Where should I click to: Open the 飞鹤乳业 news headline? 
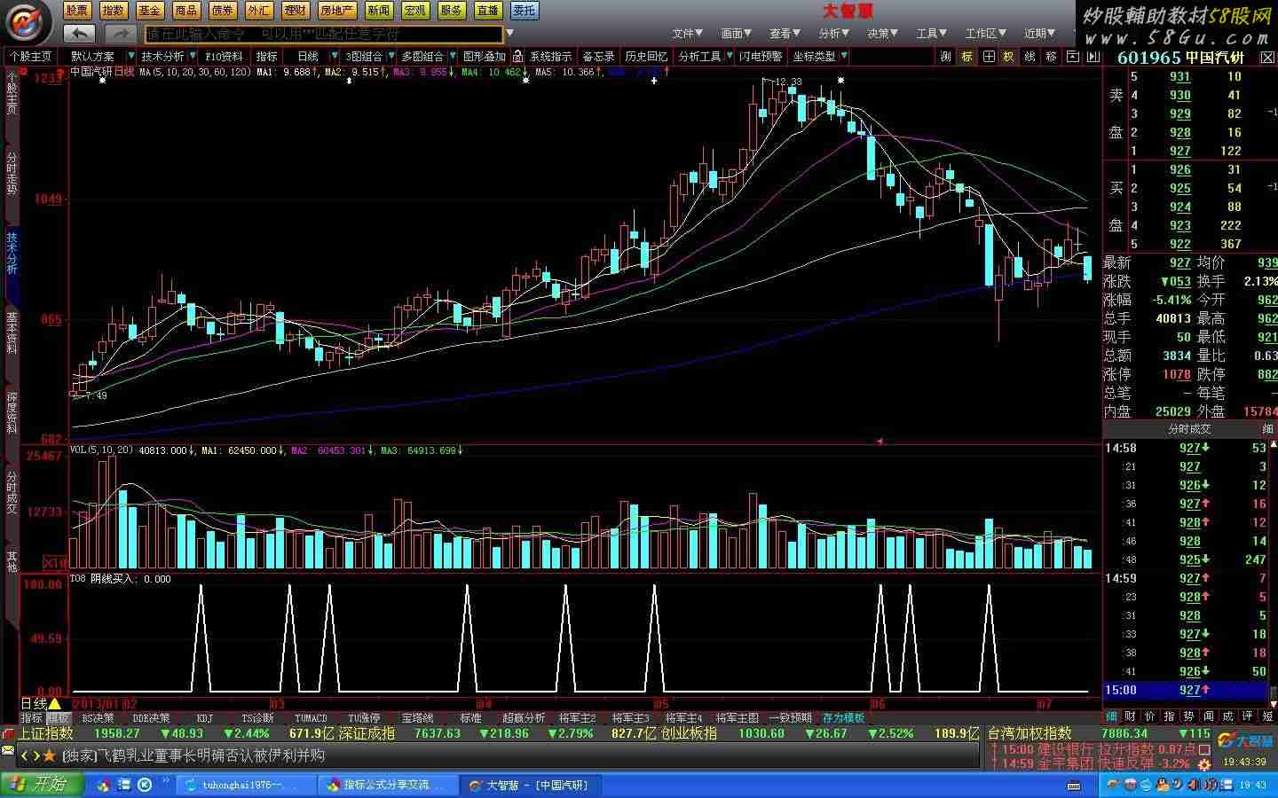pos(193,755)
